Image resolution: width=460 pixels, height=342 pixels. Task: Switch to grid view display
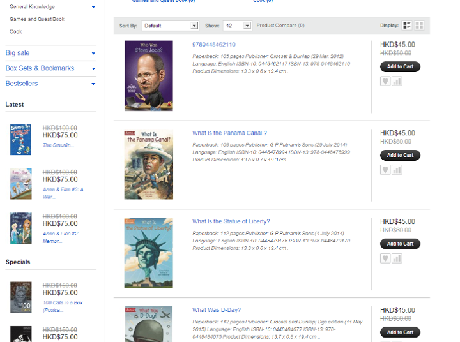pos(419,26)
